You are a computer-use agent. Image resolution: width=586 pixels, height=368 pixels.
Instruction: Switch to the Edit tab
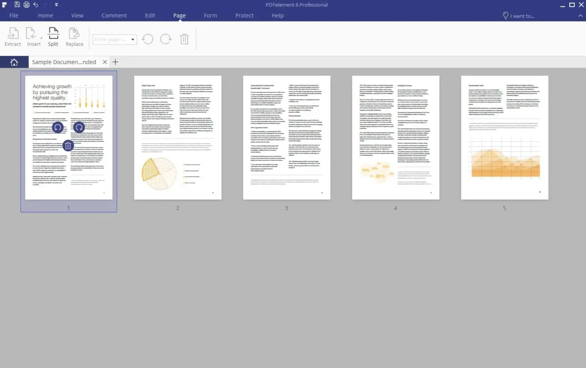click(150, 16)
